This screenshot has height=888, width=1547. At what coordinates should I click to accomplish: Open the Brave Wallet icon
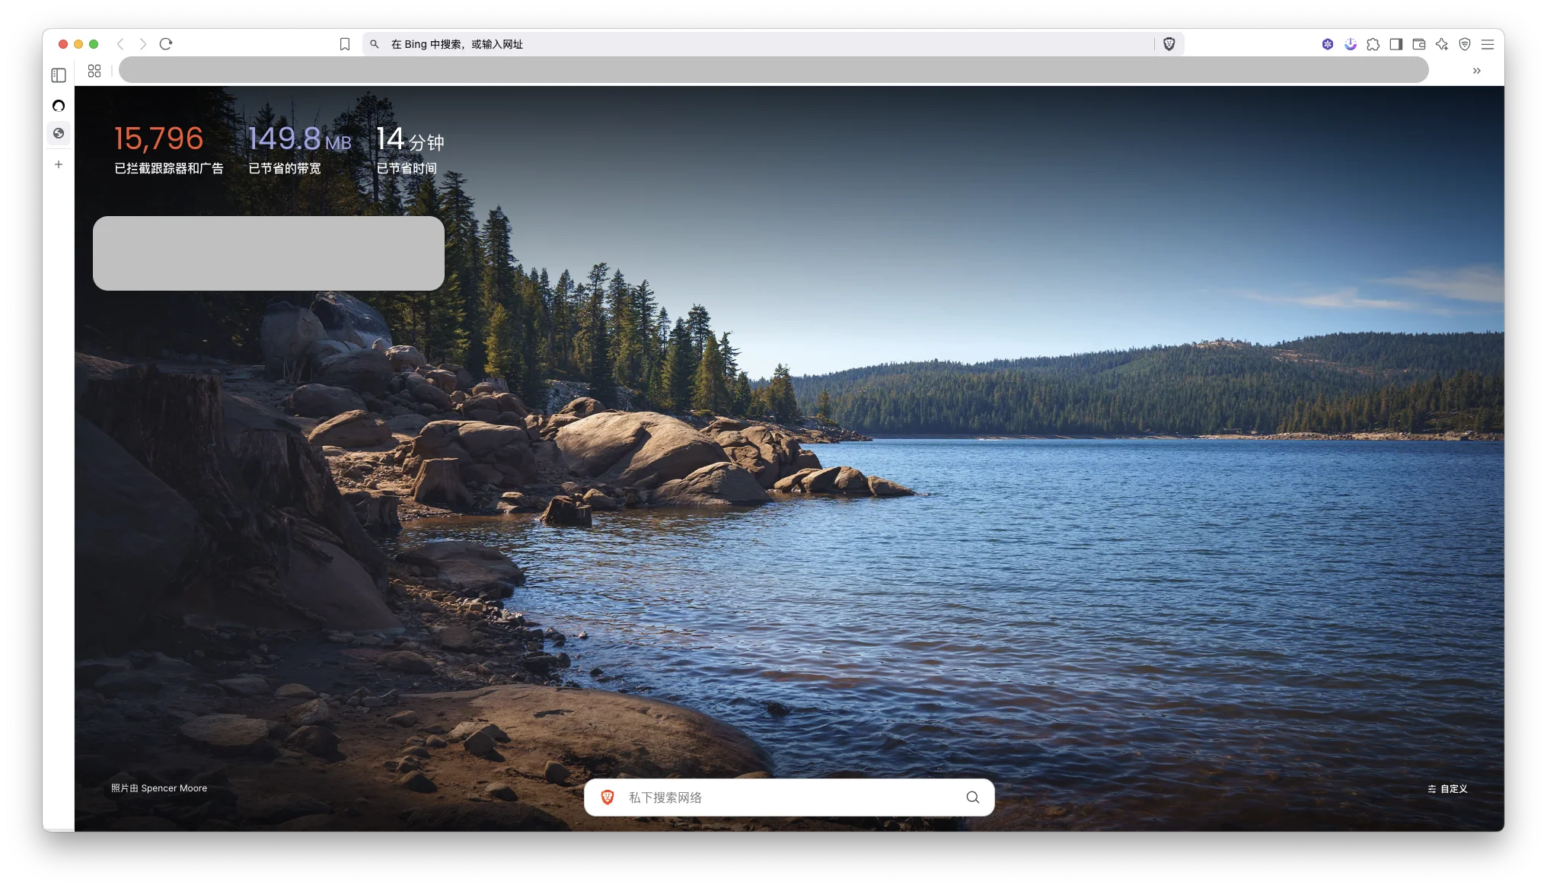(1419, 44)
